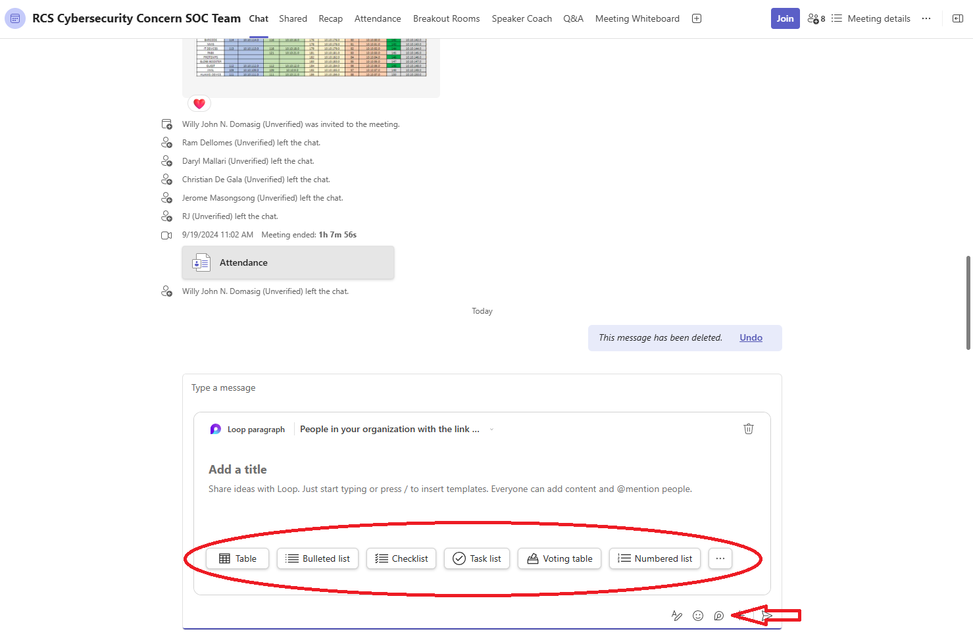The height and width of the screenshot is (640, 973).
Task: Click the Type a message box
Action: [482, 388]
